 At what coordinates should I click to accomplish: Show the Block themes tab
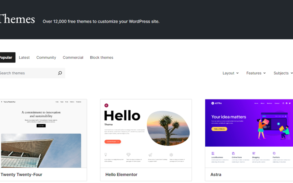(102, 57)
